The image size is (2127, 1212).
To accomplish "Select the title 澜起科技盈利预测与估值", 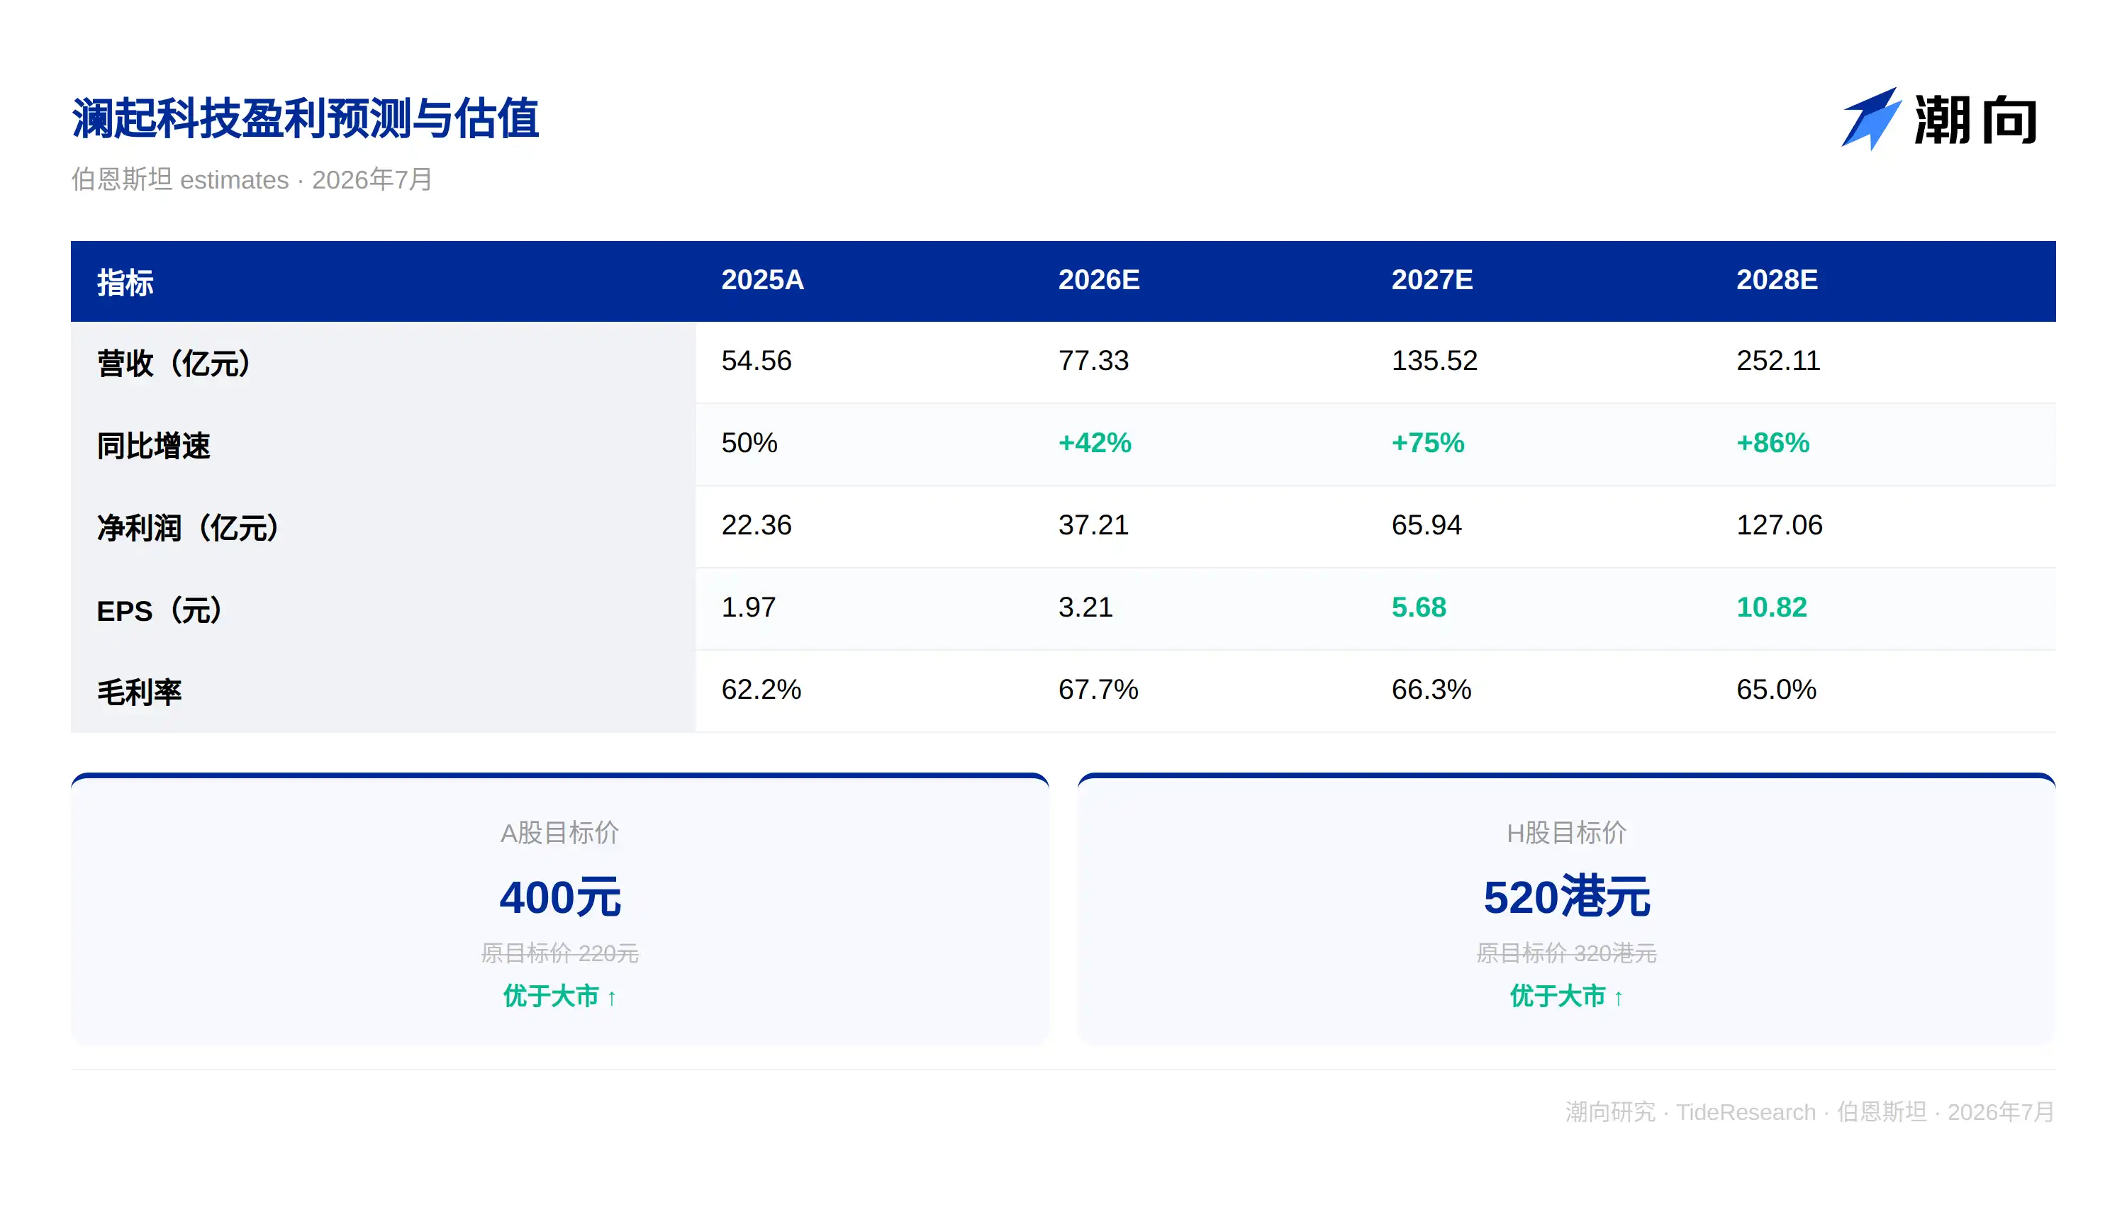I will pyautogui.click(x=306, y=118).
